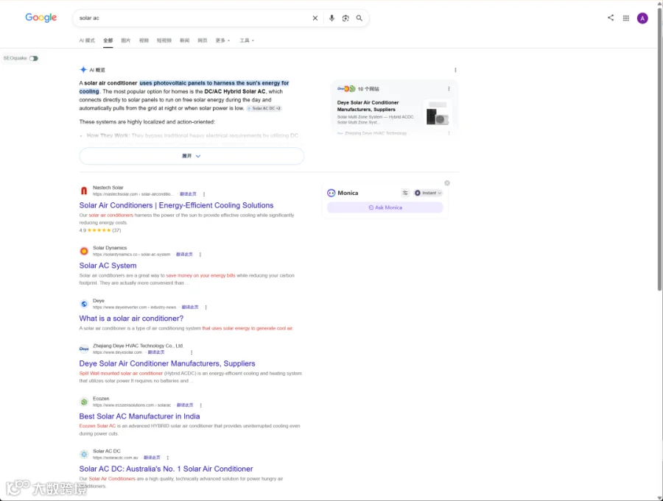Switch to 视频 videos tab

144,40
